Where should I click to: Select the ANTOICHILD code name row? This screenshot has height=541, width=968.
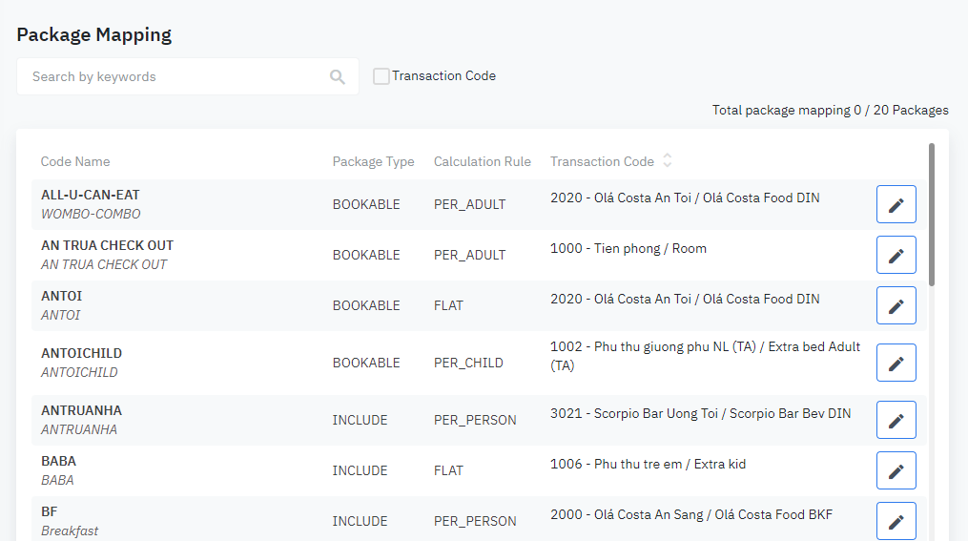click(x=82, y=353)
